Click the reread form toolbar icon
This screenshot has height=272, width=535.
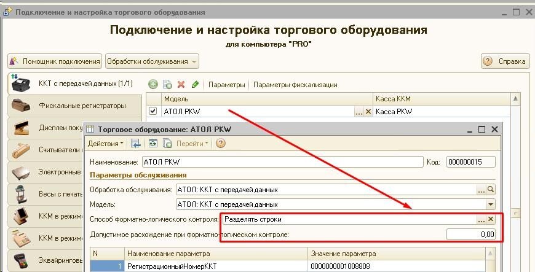153,144
